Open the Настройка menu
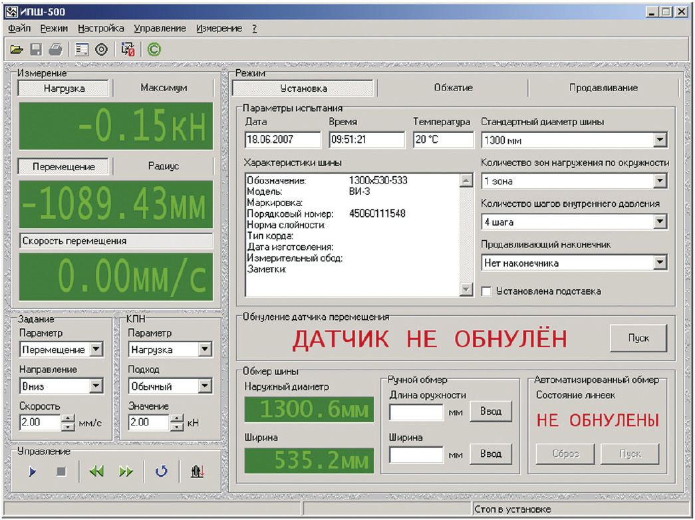Viewport: 695px width, 520px height. click(x=101, y=29)
